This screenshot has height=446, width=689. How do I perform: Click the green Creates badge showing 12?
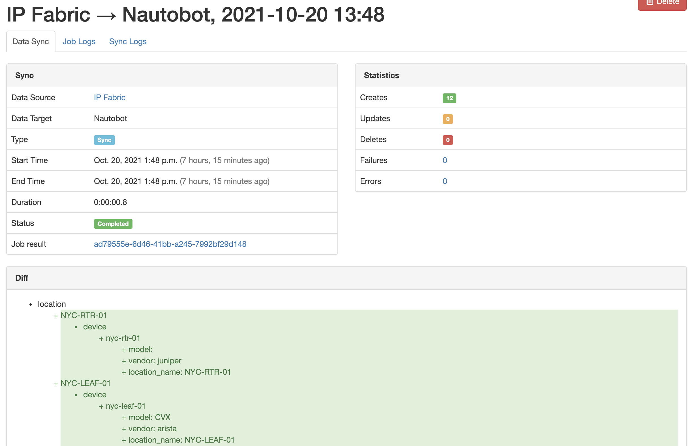tap(449, 98)
